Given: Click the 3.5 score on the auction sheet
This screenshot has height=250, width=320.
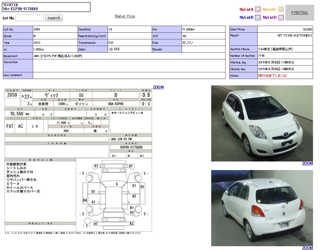Looking at the screenshot, I should 146,95.
